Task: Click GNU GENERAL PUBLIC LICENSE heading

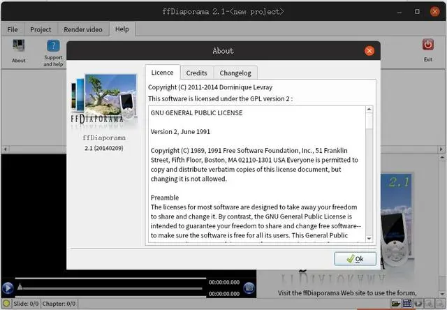Action: click(196, 113)
